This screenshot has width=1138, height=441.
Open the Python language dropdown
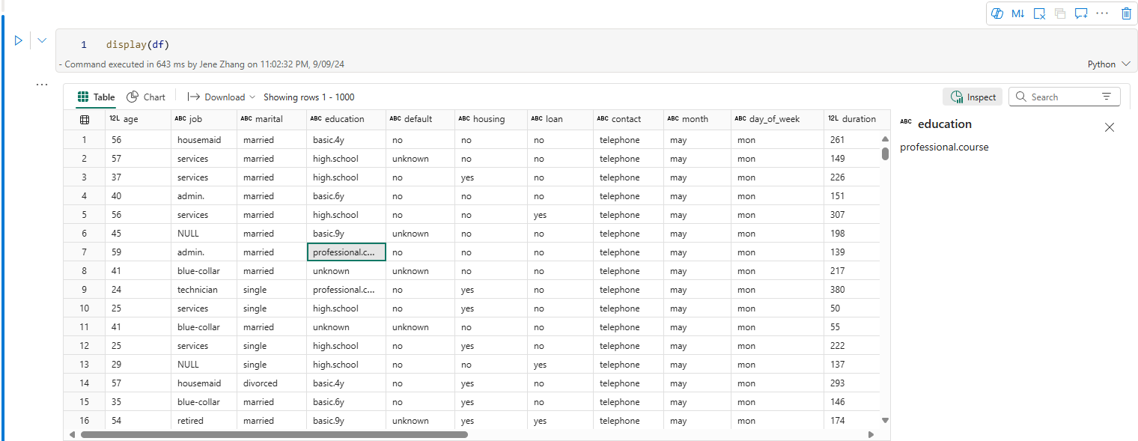1108,64
